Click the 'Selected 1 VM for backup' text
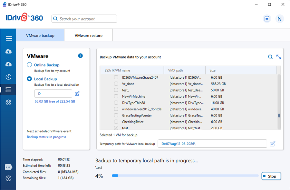Screen dimensions: 290x190 (x=118, y=135)
